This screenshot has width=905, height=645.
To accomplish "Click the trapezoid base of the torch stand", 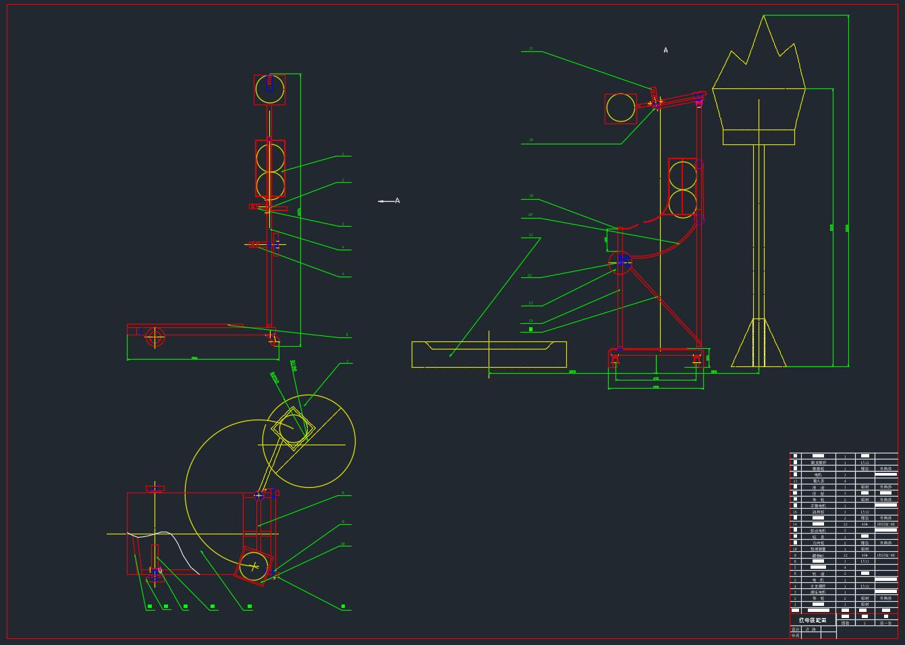I will (759, 344).
